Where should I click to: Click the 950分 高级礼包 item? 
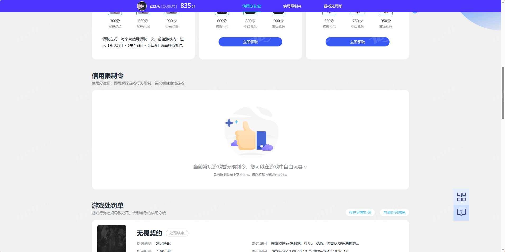[386, 20]
